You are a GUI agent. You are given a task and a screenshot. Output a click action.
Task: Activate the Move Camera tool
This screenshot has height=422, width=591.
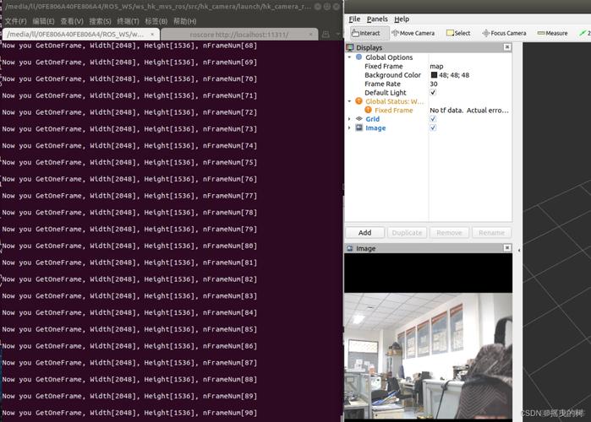(413, 33)
